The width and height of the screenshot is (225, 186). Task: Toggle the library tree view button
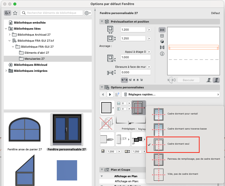(x=8, y=13)
